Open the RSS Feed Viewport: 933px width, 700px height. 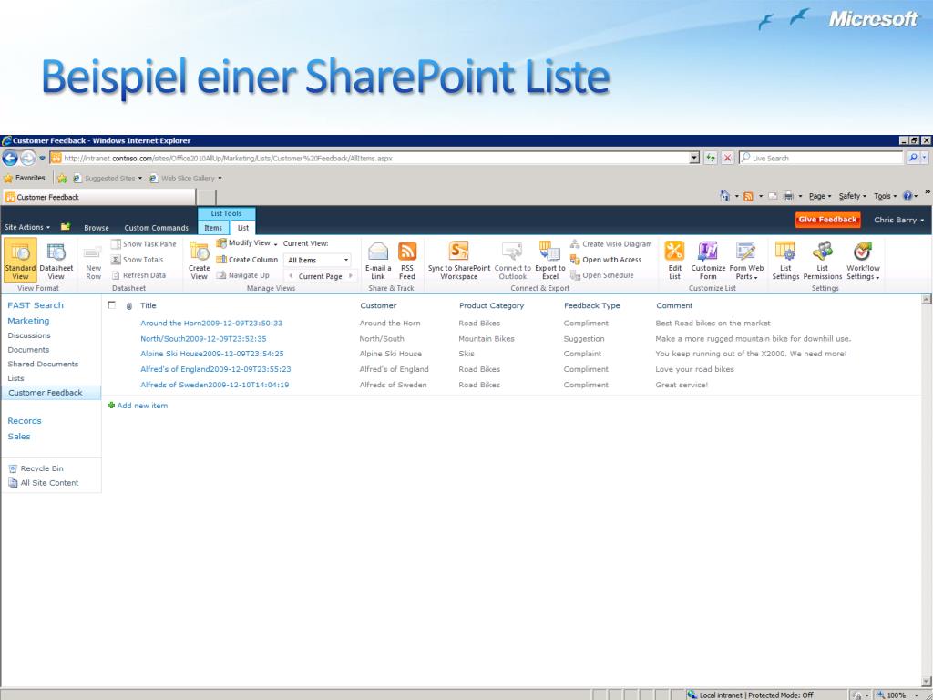[407, 260]
